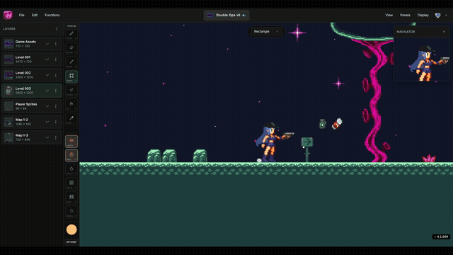Viewport: 453px width, 255px height.
Task: Open Player Sprites more options menu
Action: point(56,106)
